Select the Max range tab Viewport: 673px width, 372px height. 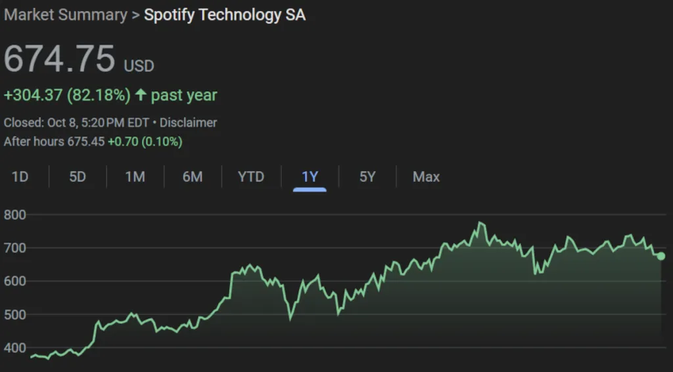[426, 176]
